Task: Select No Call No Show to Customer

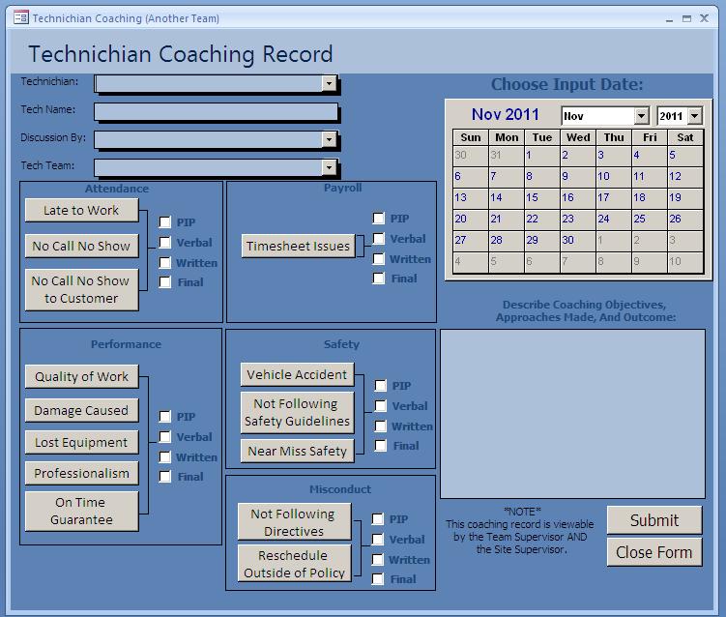Action: 81,289
